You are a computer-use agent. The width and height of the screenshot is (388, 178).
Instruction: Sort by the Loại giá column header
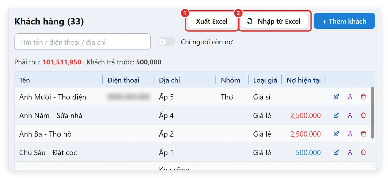tap(265, 80)
